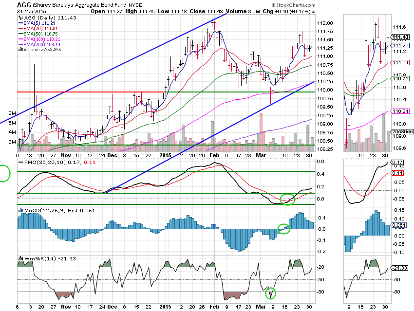This screenshot has width=414, height=311.
Task: Click the NYSE exchange label
Action: click(x=135, y=5)
